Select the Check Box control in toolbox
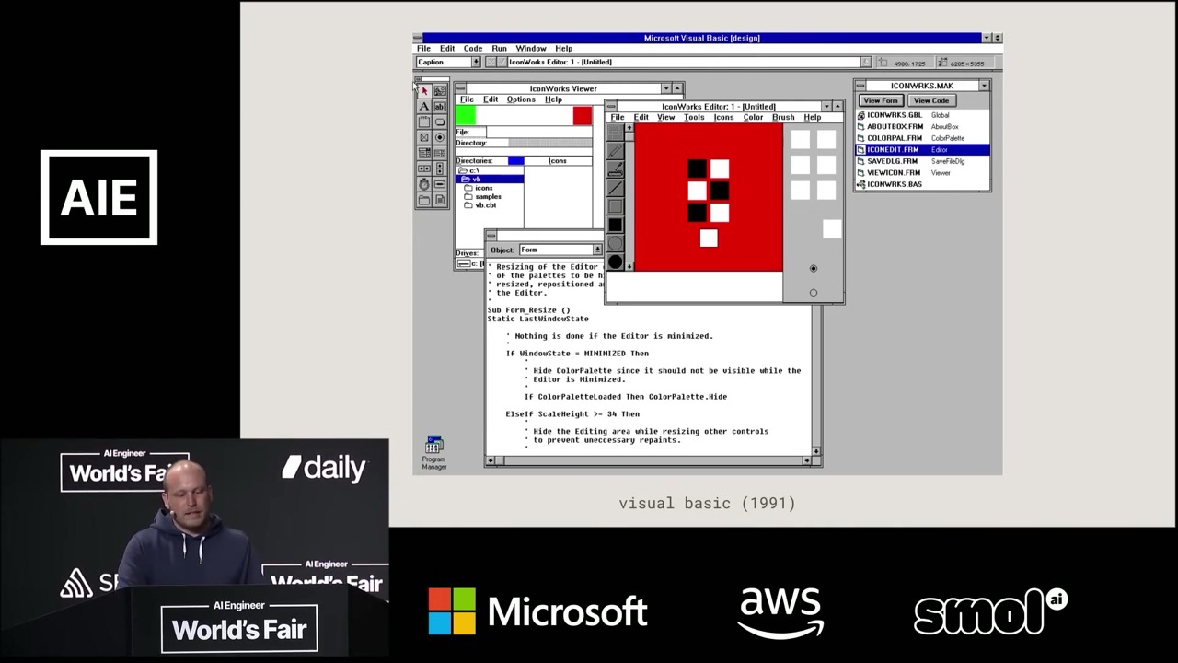This screenshot has height=663, width=1178. point(424,137)
